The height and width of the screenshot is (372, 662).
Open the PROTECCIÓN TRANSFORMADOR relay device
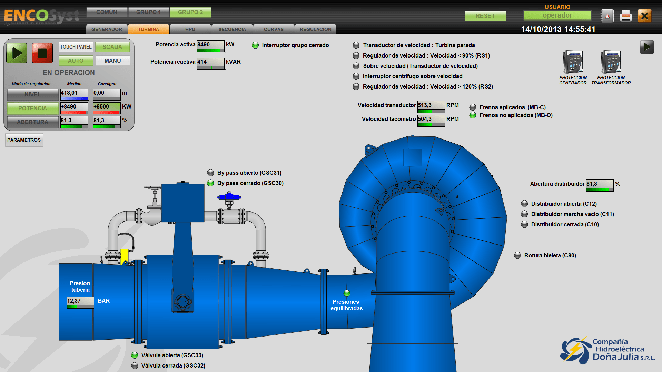click(x=611, y=62)
